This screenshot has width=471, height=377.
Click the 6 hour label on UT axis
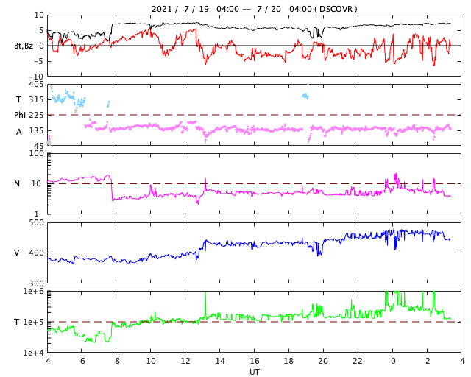82,361
